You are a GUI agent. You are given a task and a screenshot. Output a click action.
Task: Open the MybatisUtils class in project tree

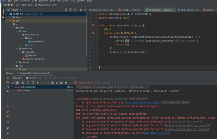37,41
